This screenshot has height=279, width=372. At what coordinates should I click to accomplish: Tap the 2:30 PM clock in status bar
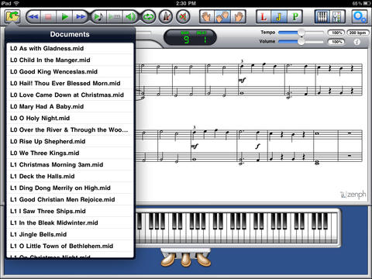tap(186, 3)
